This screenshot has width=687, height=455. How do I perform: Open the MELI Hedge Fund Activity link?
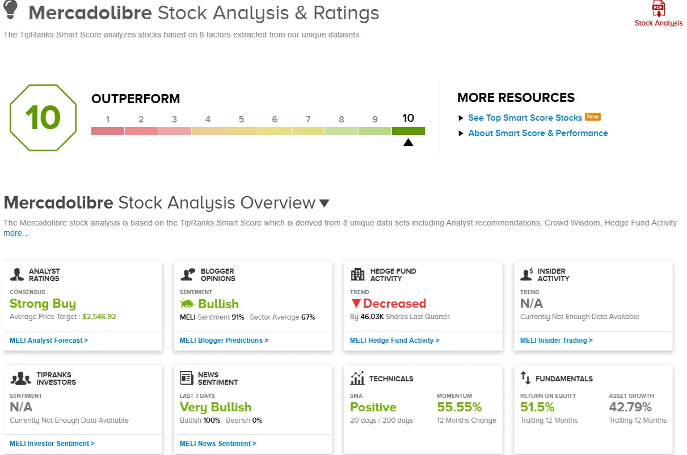tap(394, 341)
